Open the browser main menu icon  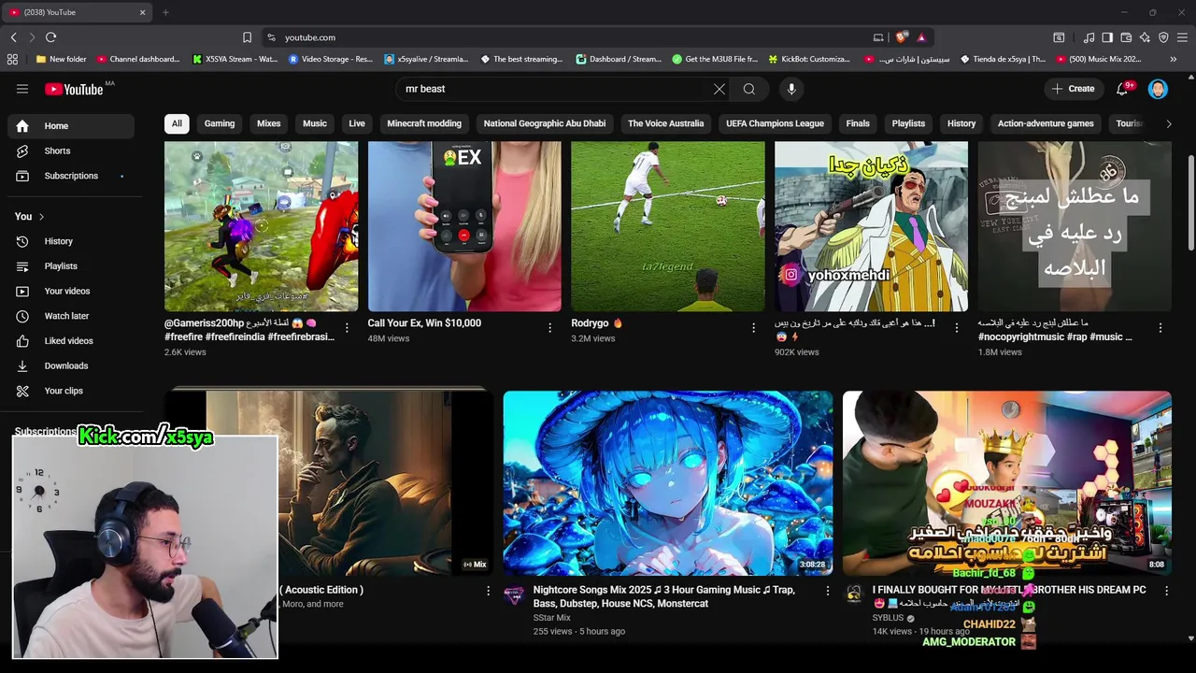tap(1182, 37)
